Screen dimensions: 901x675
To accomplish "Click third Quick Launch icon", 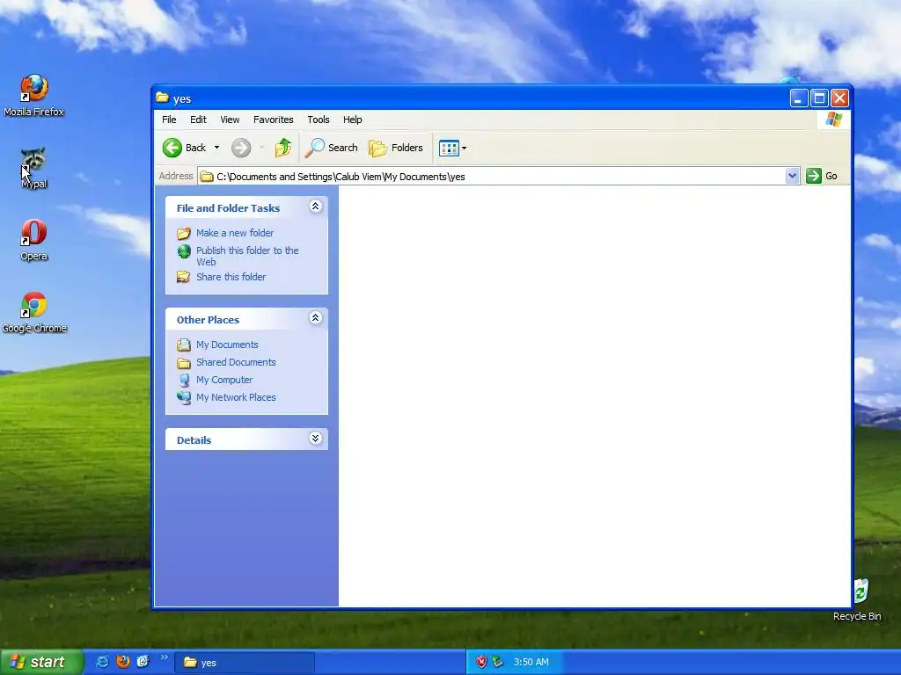I will [x=143, y=662].
